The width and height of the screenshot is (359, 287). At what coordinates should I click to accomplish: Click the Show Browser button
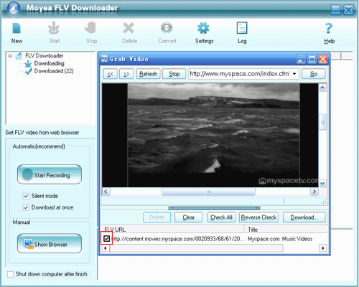50,243
